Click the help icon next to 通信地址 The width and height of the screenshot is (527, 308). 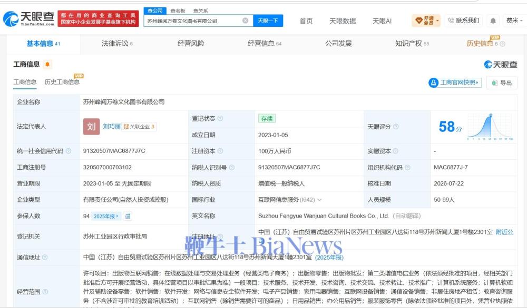click(x=45, y=258)
